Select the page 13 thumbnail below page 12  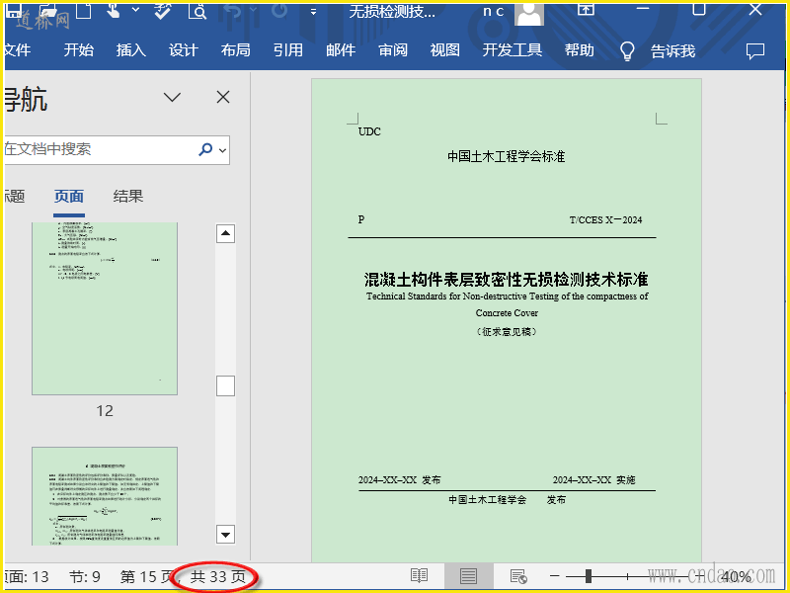105,496
